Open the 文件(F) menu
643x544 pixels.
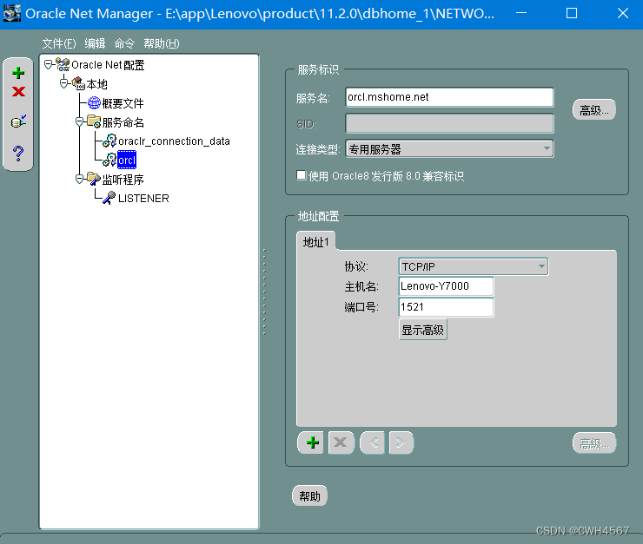click(x=59, y=43)
